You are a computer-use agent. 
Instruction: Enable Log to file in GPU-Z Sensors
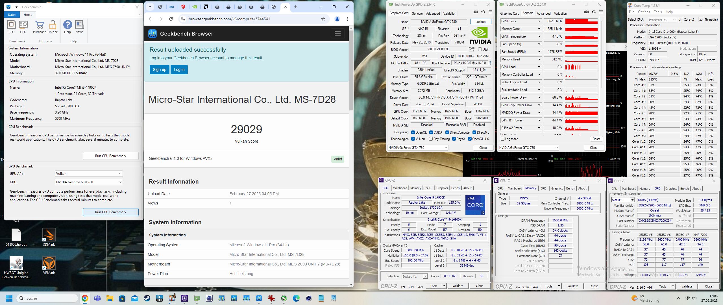point(502,139)
